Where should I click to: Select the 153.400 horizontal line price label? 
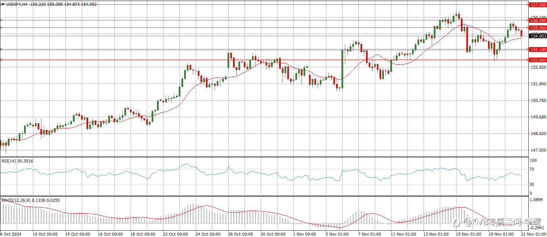pyautogui.click(x=538, y=60)
